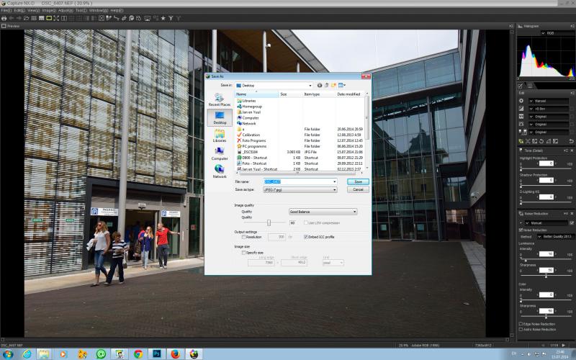Open the Save in Desktop location dropdown

(310, 85)
